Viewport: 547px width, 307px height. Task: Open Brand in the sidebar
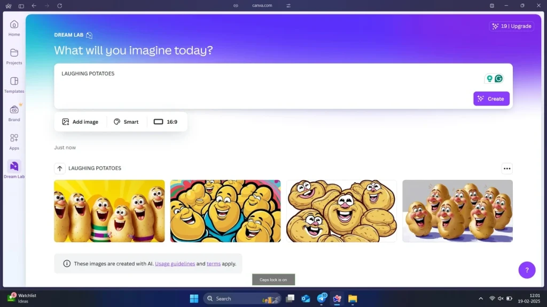point(14,114)
